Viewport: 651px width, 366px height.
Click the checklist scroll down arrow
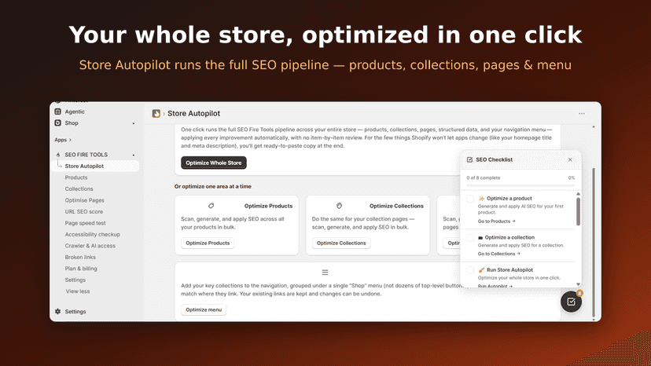point(579,284)
